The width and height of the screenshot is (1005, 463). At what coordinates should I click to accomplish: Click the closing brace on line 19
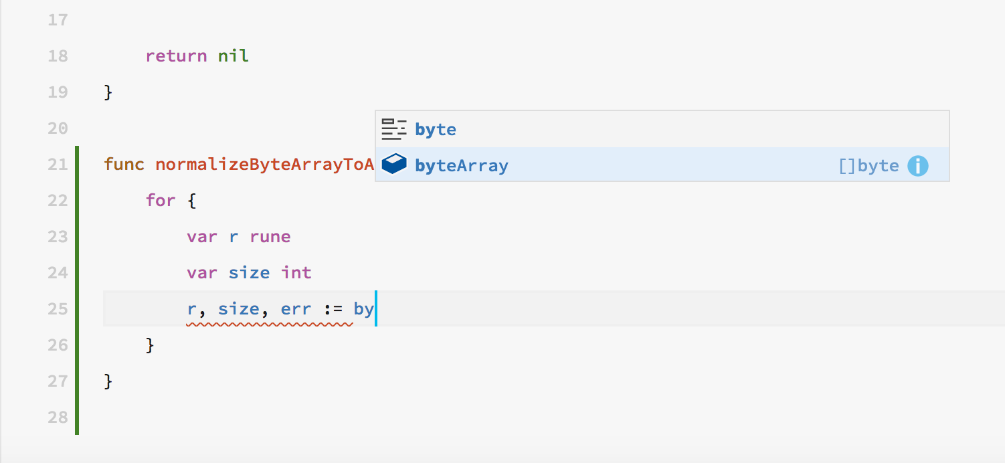pos(108,92)
